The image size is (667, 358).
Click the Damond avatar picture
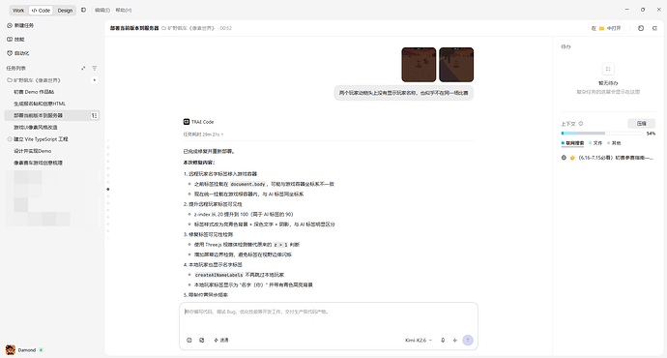(11, 350)
